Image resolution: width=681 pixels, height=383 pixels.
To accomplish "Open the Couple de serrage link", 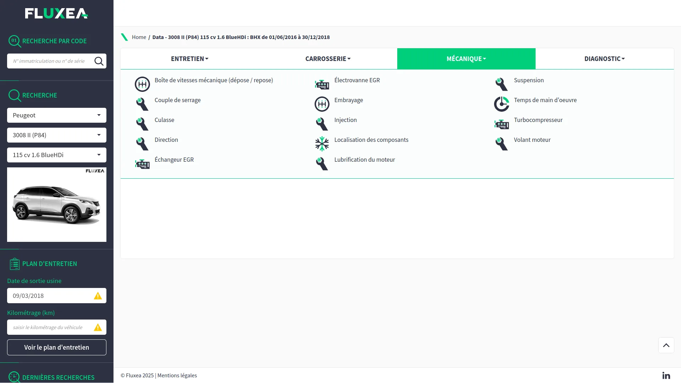I will [178, 100].
